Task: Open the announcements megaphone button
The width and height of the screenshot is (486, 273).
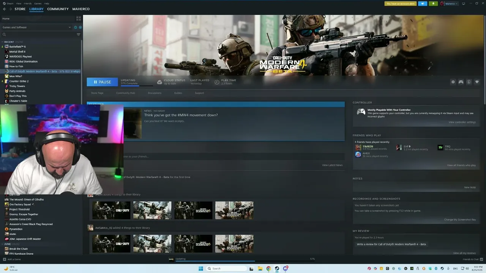Action: [x=422, y=3]
